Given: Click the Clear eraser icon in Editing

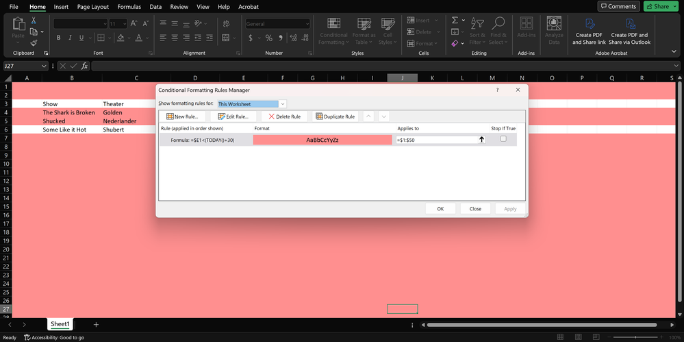Looking at the screenshot, I should click(x=455, y=43).
